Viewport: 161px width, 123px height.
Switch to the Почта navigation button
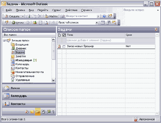[x=29, y=88]
